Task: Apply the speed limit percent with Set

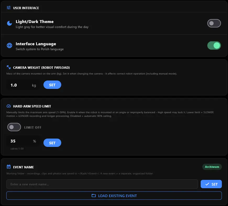Action: pos(52,143)
